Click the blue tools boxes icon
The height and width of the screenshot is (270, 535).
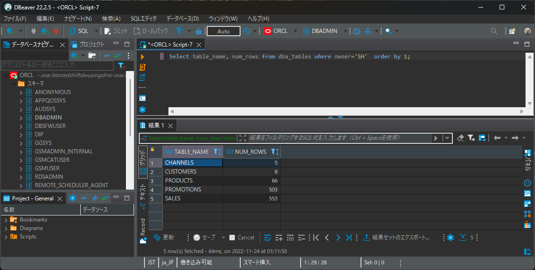click(368, 31)
